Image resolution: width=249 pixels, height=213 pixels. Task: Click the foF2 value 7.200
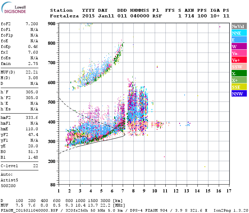(32, 24)
